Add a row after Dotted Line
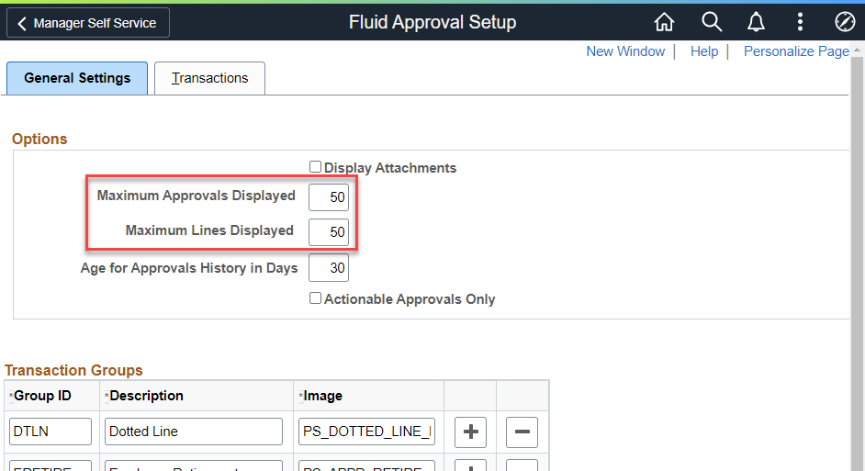This screenshot has width=865, height=471. pos(471,432)
